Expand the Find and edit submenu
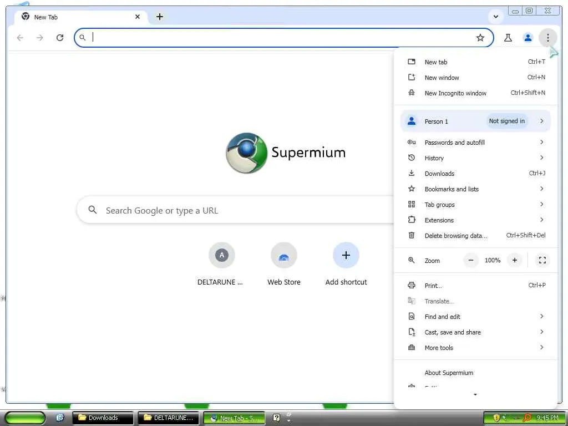568x426 pixels. click(x=476, y=317)
